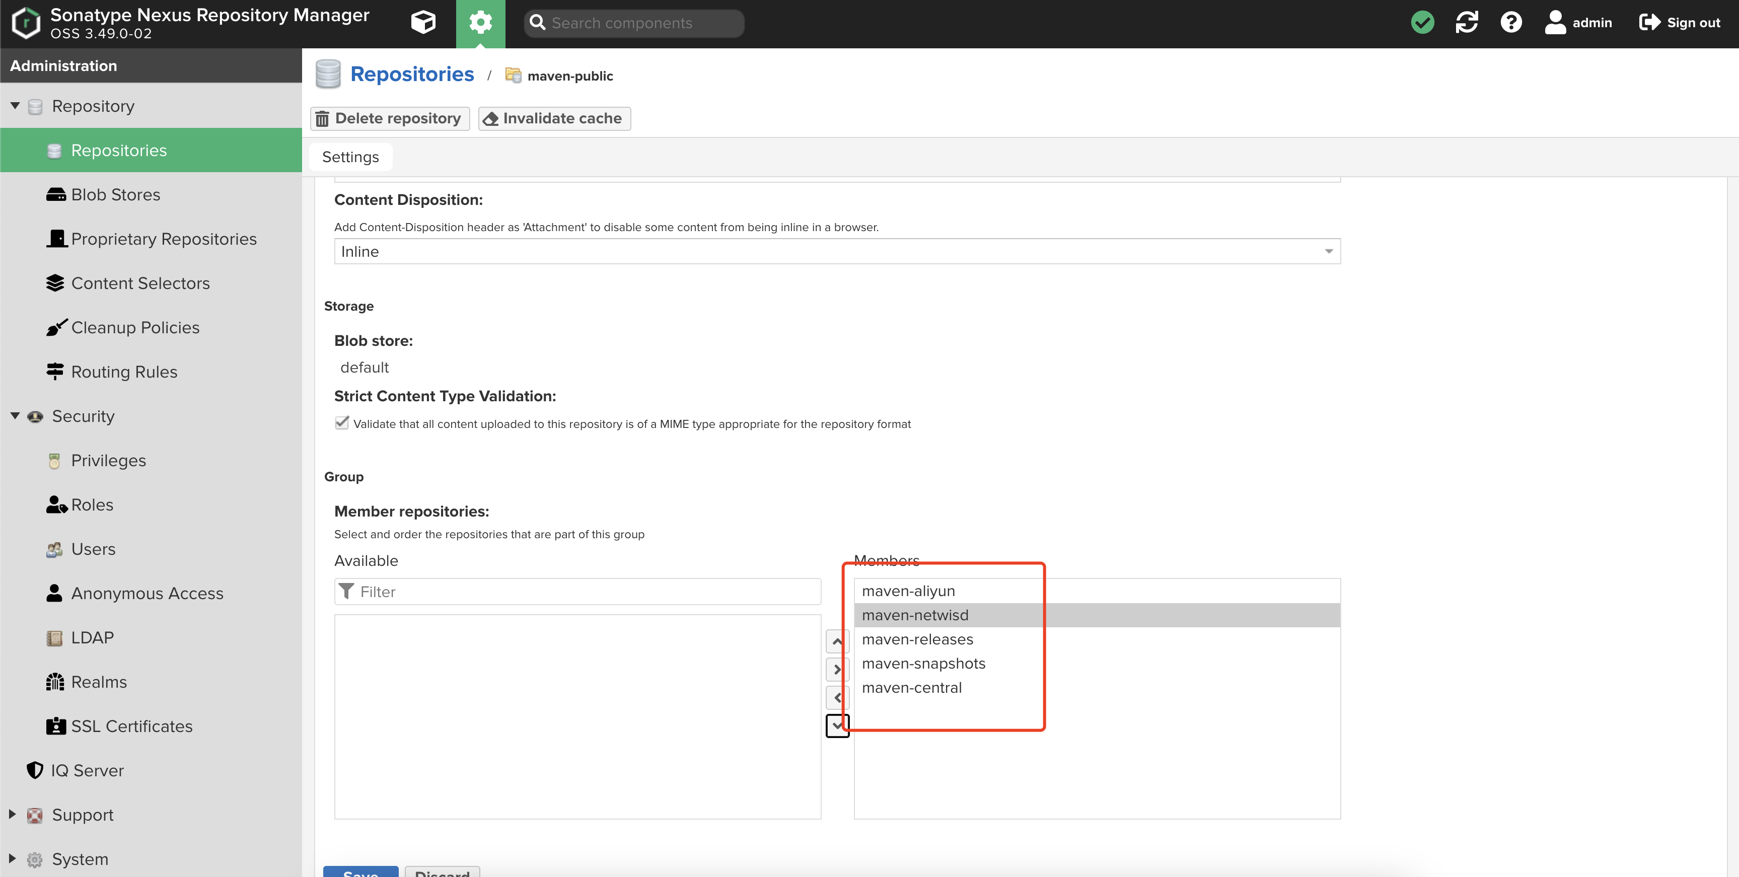This screenshot has height=877, width=1739.
Task: Open the help question mark icon
Action: pyautogui.click(x=1511, y=23)
